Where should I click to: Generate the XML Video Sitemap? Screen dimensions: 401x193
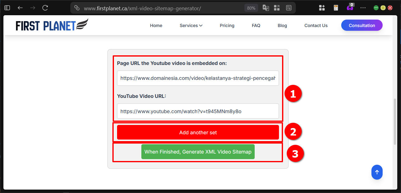[x=198, y=152]
